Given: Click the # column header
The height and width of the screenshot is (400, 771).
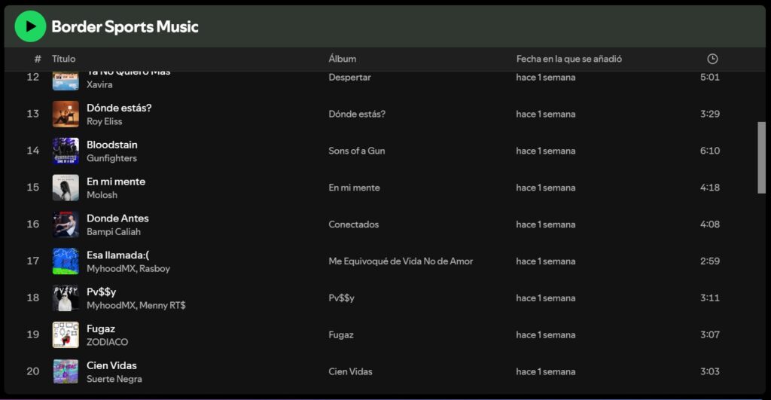Looking at the screenshot, I should coord(38,59).
